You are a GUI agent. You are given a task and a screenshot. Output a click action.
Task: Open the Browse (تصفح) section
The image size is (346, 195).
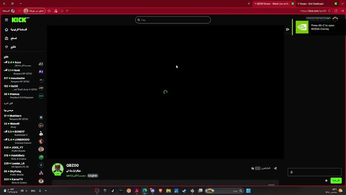pos(11,38)
